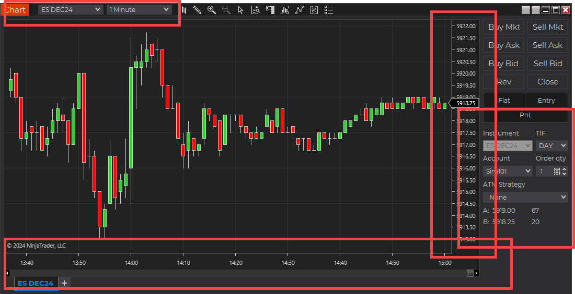Click the 5920.00 price axis label

coord(465,73)
